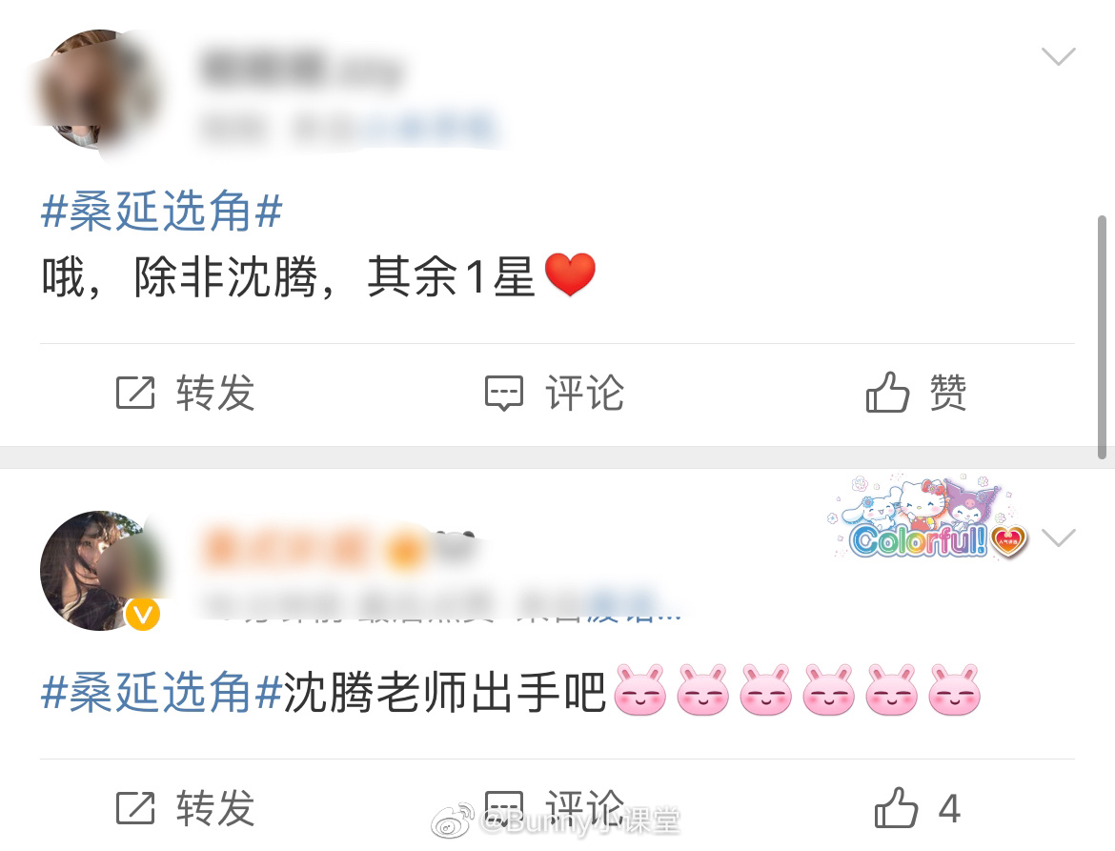Screen dimensions: 1115x851
Task: Click the first pink bunny emoji
Action: tap(640, 690)
